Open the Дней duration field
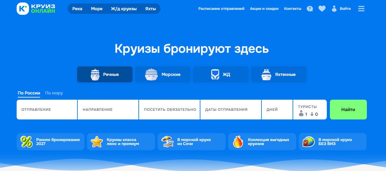 coord(277,110)
